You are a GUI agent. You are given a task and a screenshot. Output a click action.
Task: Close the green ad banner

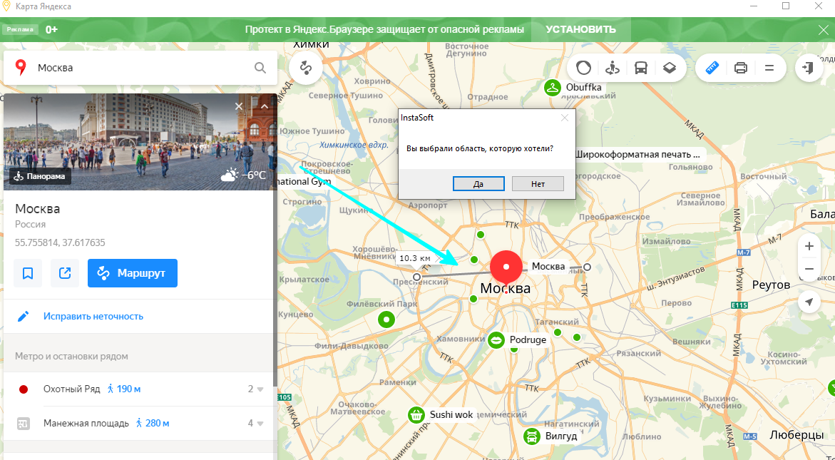(x=824, y=30)
